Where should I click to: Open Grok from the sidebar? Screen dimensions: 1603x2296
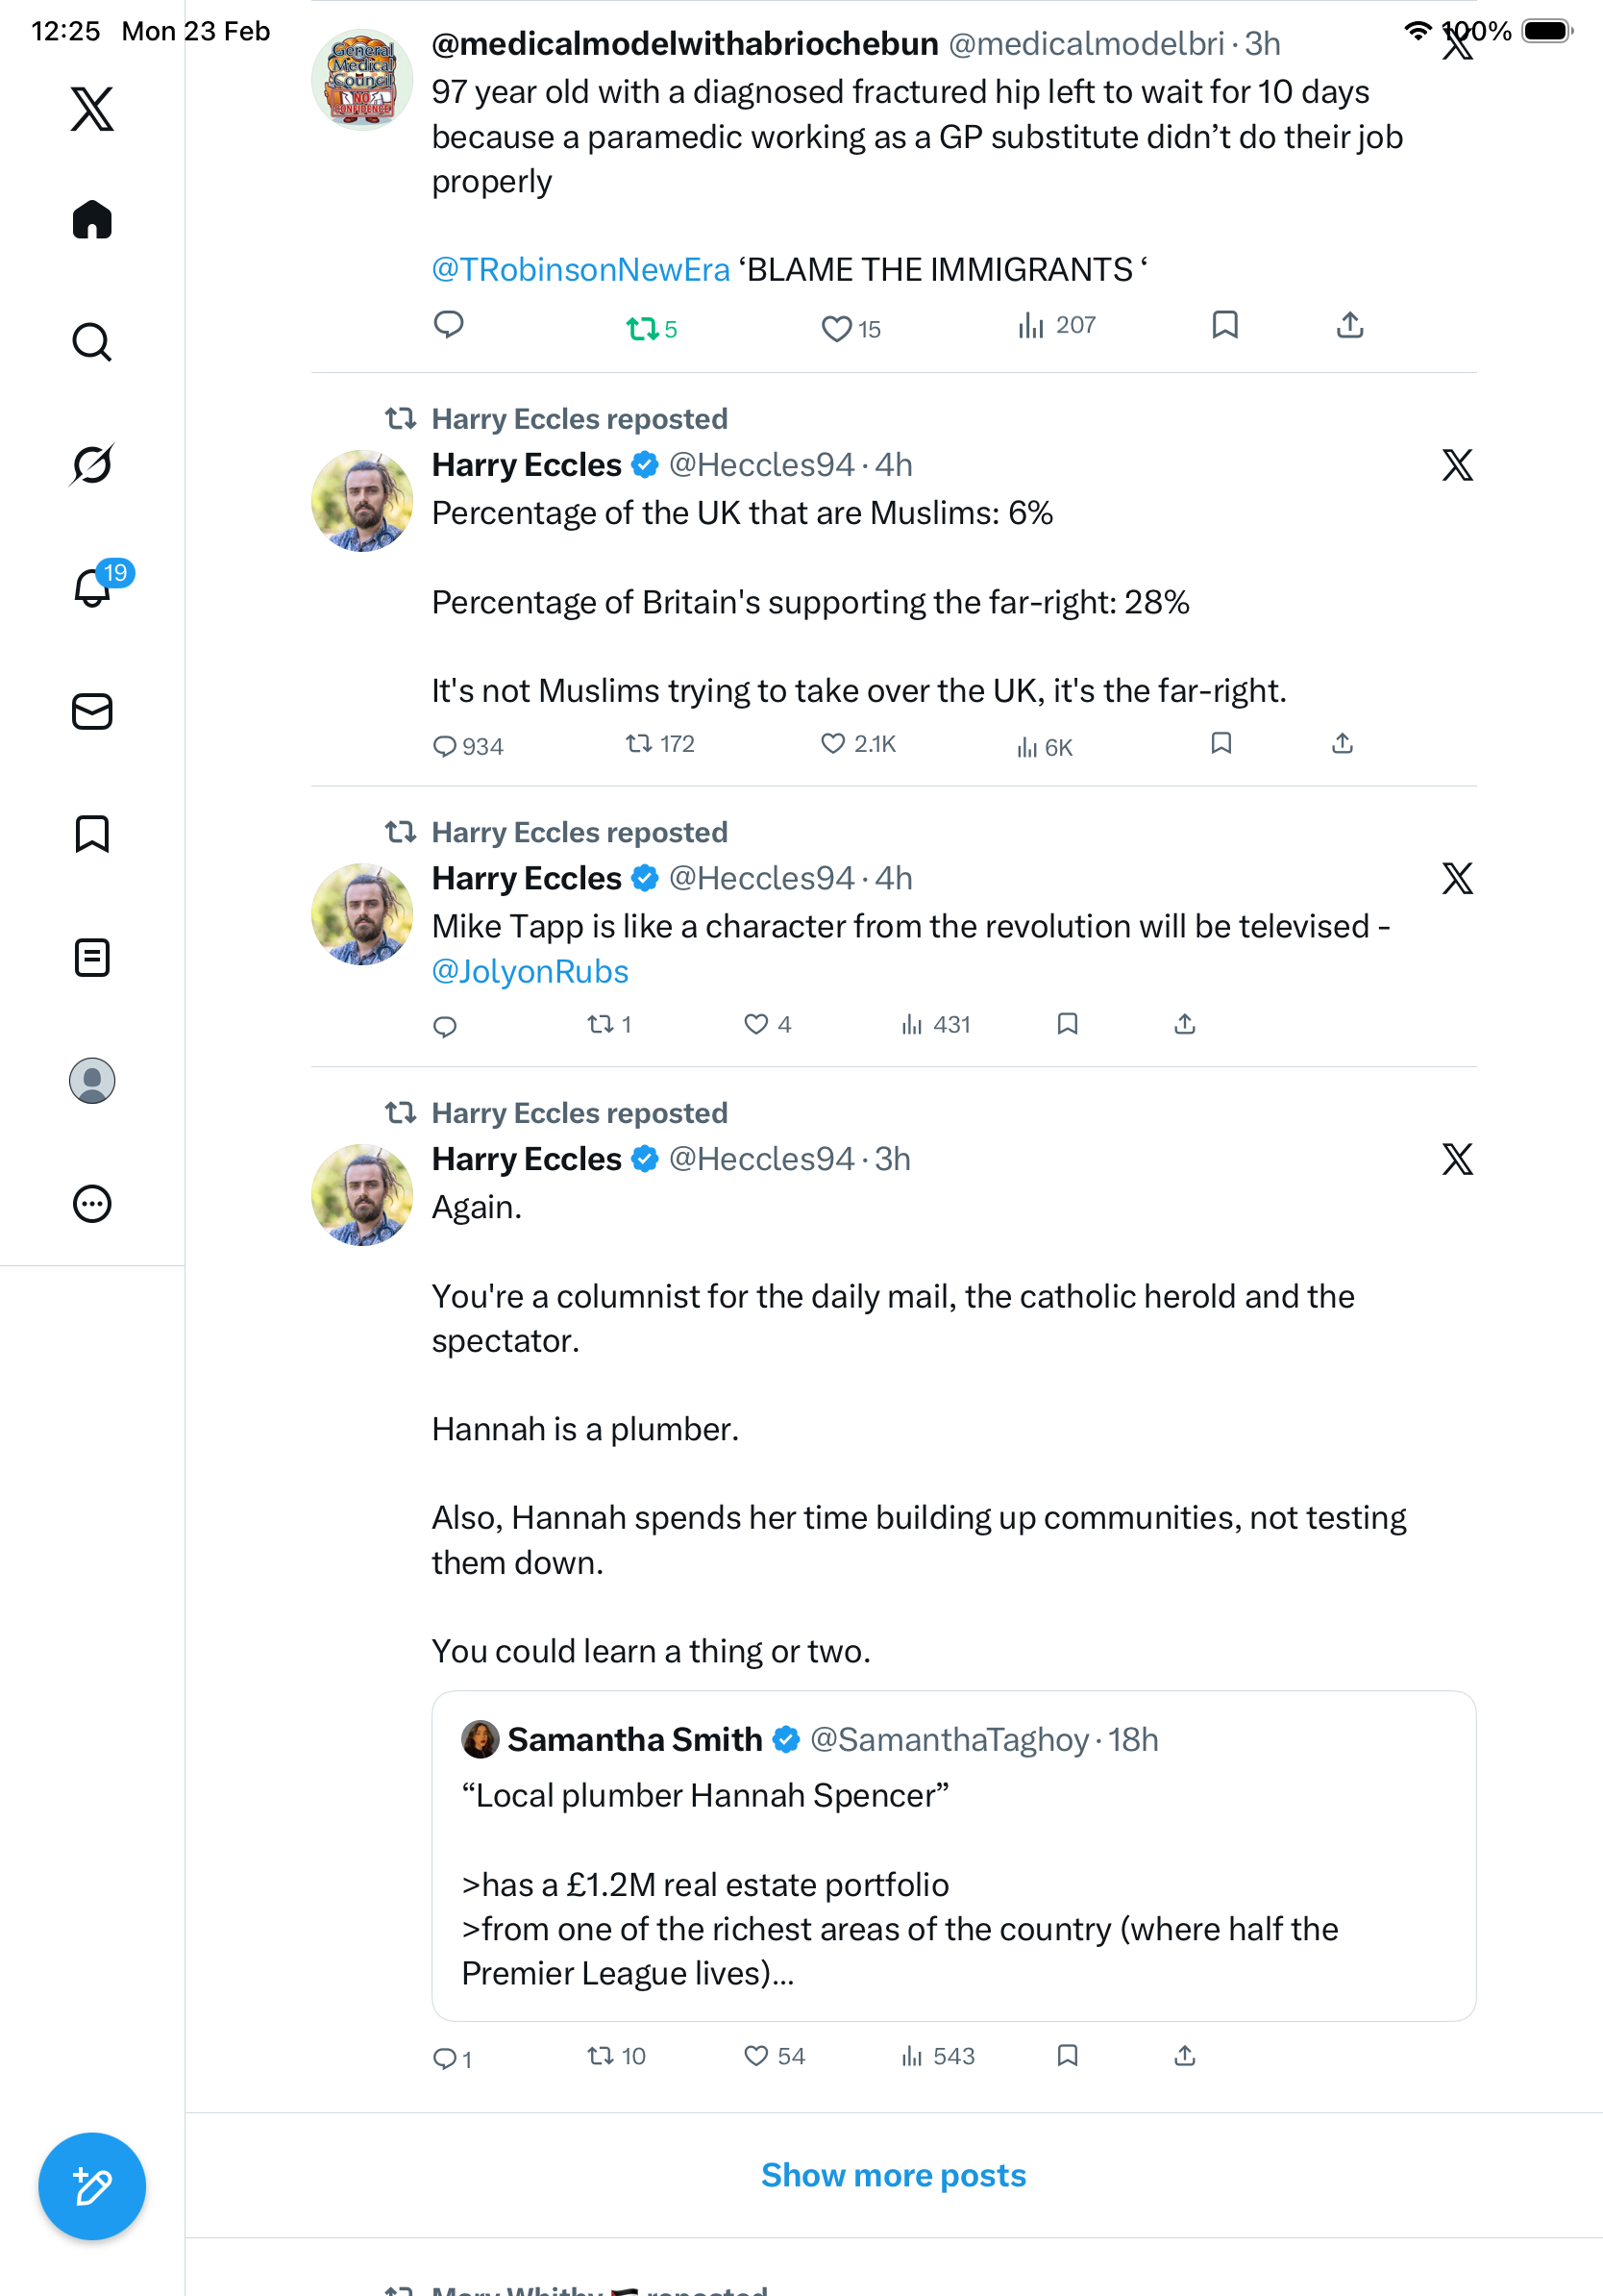(x=92, y=464)
